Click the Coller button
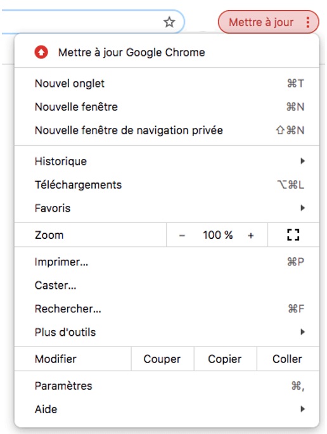 tap(288, 359)
